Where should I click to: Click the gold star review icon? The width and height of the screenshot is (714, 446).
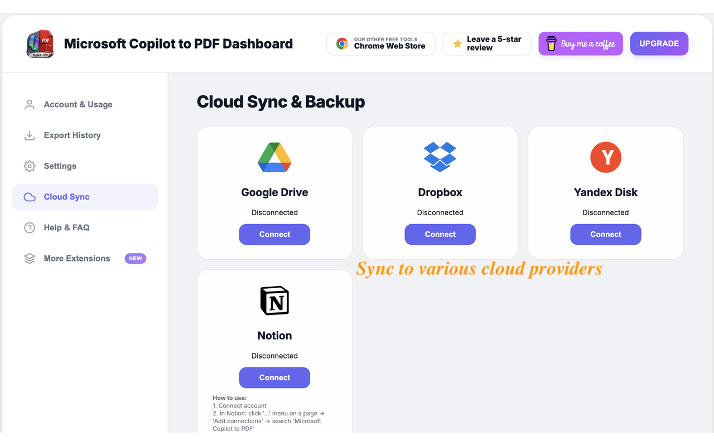tap(457, 43)
